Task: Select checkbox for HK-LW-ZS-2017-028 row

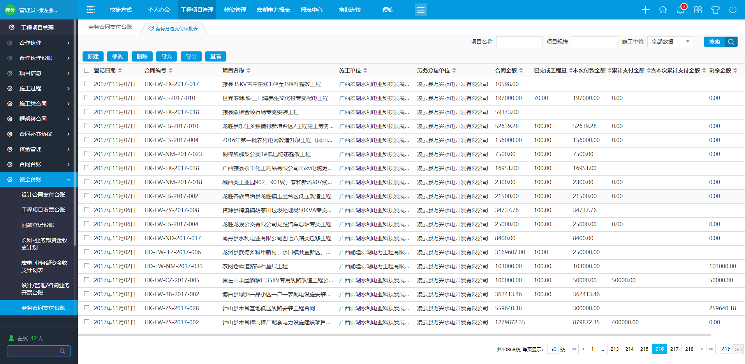Action: tap(86, 308)
